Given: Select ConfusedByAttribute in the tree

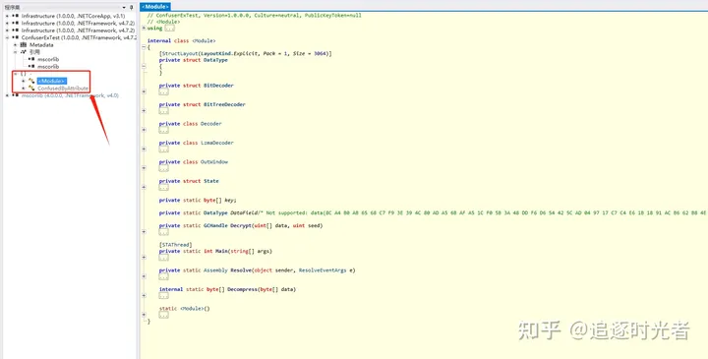Looking at the screenshot, I should pyautogui.click(x=63, y=89).
